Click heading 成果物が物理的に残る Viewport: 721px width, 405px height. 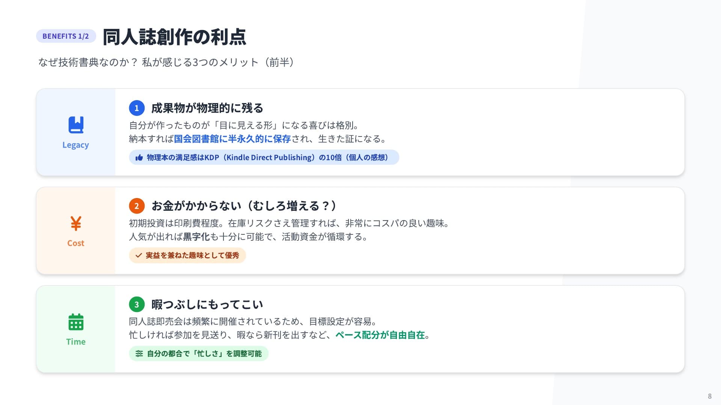[x=207, y=108]
